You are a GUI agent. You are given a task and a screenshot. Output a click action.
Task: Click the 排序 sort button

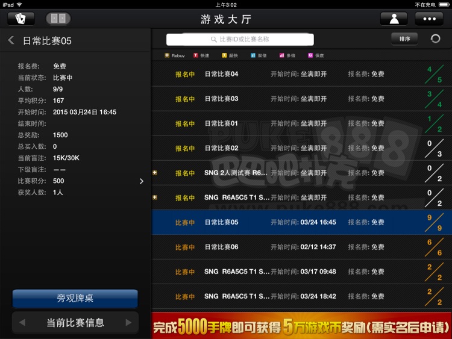coord(404,39)
